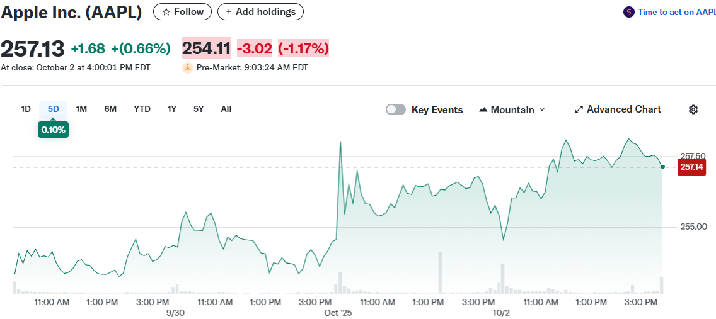Click the Mountain chart type icon

tap(483, 109)
